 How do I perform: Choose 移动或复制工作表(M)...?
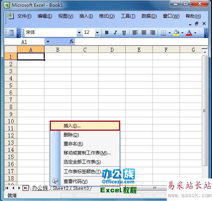[85, 153]
